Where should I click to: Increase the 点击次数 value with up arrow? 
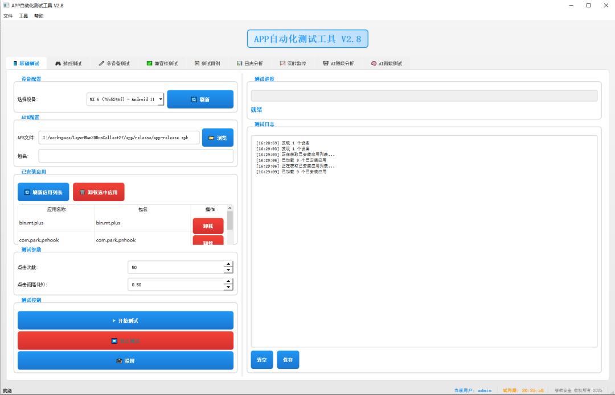point(228,264)
